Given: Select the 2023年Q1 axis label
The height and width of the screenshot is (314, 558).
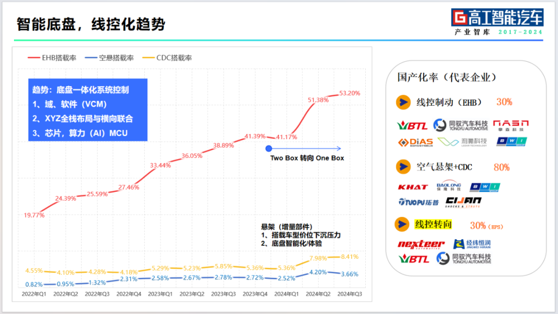Looking at the screenshot, I should 160,294.
